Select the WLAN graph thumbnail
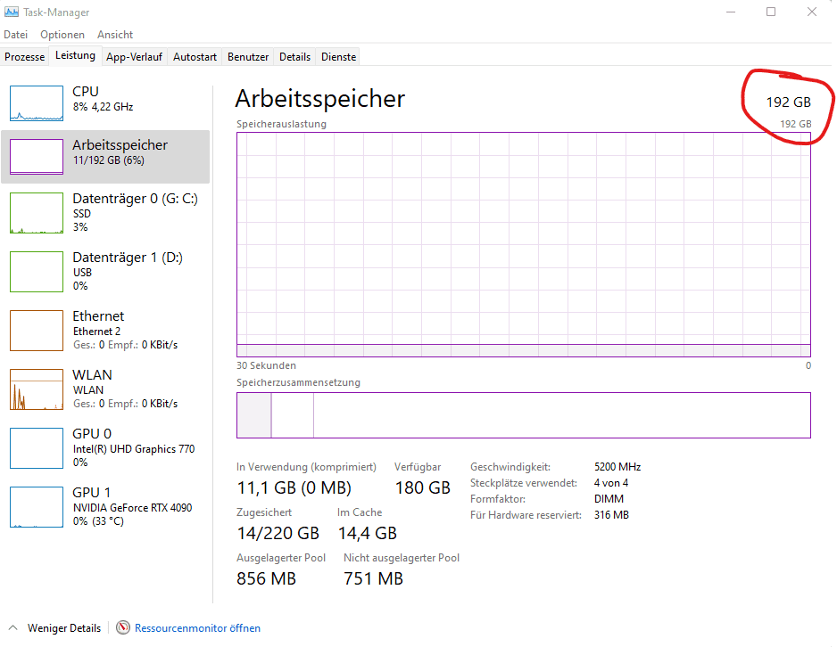The height and width of the screenshot is (647, 837). [37, 389]
